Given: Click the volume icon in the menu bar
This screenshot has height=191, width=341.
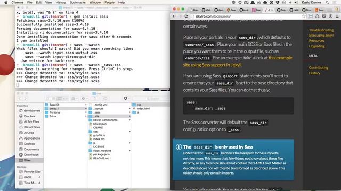Looking at the screenshot, I should click(296, 2).
